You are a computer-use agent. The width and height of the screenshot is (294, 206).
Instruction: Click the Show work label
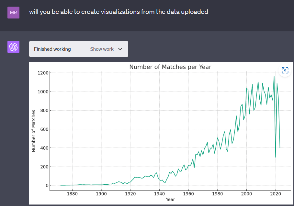coord(102,49)
